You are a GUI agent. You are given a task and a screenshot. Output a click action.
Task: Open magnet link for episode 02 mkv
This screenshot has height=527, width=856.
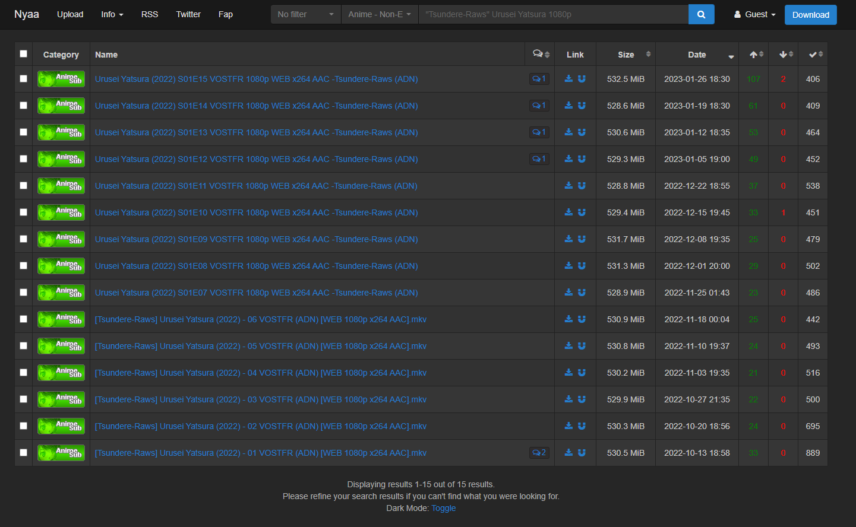point(582,426)
